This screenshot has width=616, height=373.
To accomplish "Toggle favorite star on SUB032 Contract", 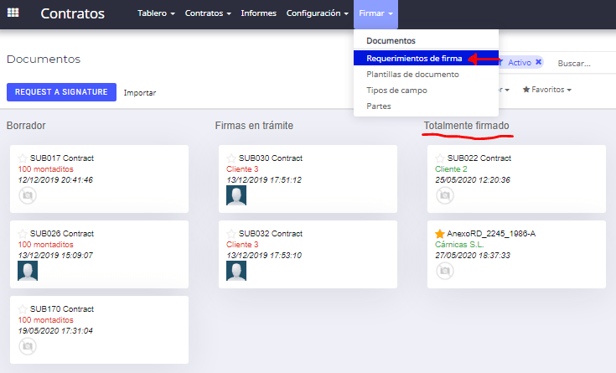I will point(231,234).
